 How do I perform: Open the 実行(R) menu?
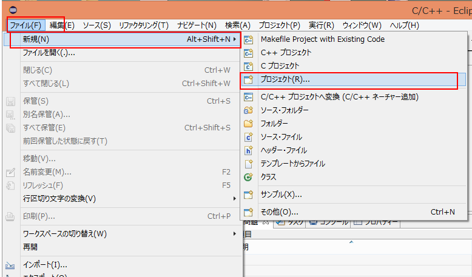pos(322,25)
